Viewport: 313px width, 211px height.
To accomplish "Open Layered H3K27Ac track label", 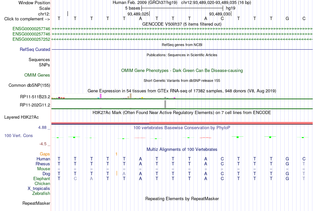I will coord(21,117).
